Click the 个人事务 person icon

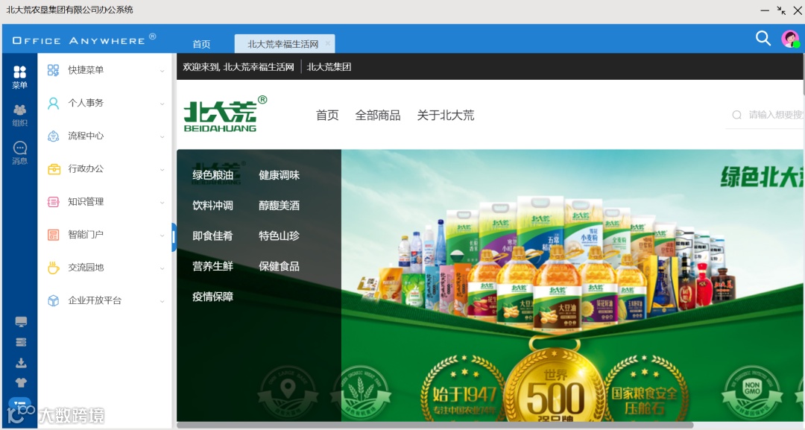tap(53, 103)
